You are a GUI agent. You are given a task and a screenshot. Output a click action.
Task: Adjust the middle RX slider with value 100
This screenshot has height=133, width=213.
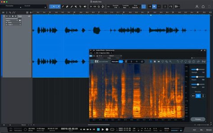click(x=197, y=77)
